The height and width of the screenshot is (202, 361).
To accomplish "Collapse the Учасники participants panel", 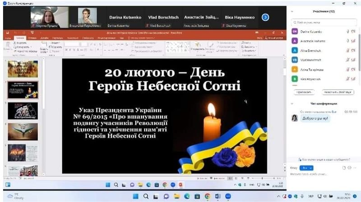I will tap(292, 11).
